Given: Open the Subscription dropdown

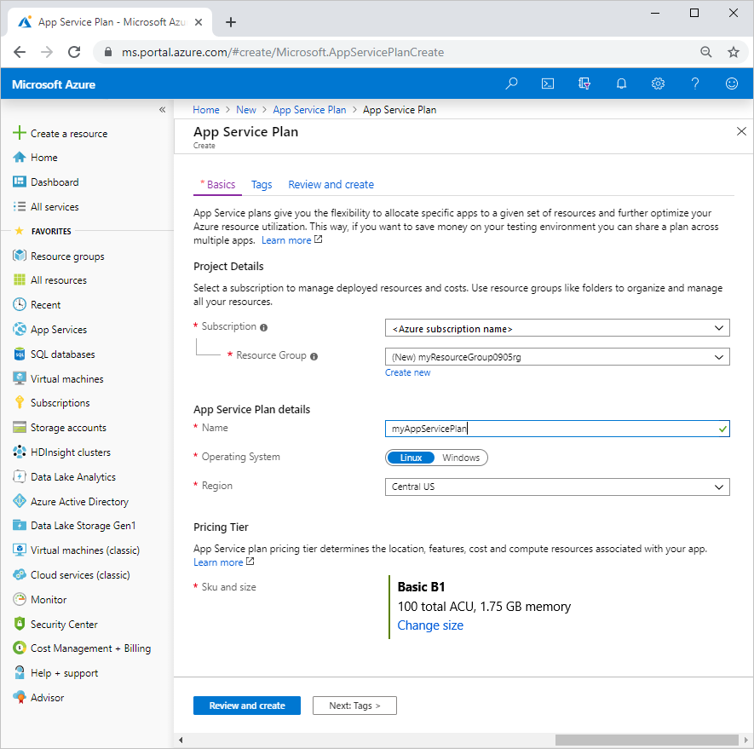Looking at the screenshot, I should (x=557, y=327).
